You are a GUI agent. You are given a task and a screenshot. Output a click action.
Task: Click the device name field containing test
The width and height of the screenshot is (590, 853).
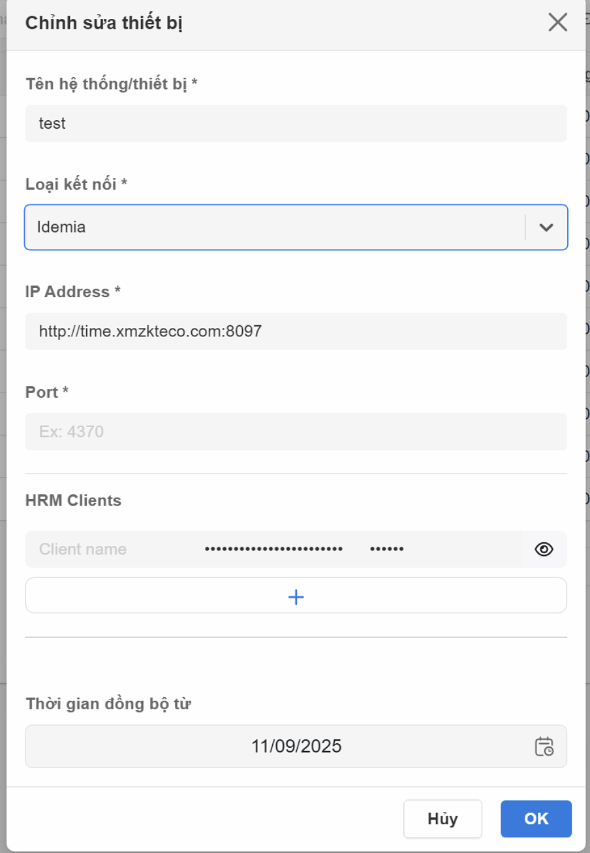tap(296, 123)
